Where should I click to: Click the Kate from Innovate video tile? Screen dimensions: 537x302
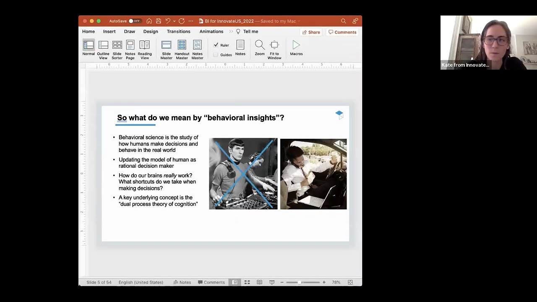[489, 42]
